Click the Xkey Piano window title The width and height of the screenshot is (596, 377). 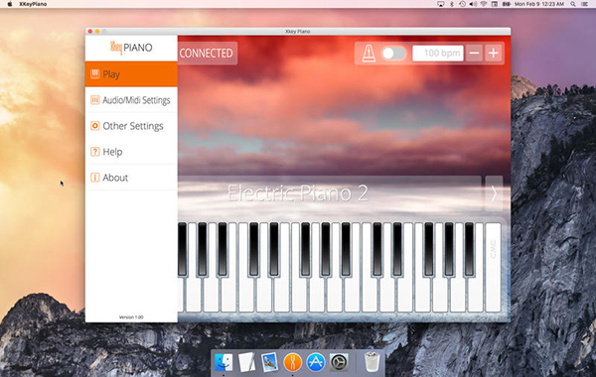click(298, 31)
